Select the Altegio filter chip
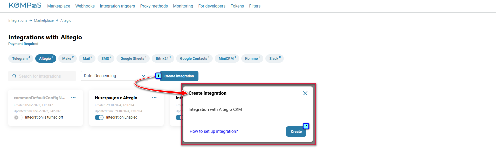Image resolution: width=496 pixels, height=154 pixels. pos(46,58)
